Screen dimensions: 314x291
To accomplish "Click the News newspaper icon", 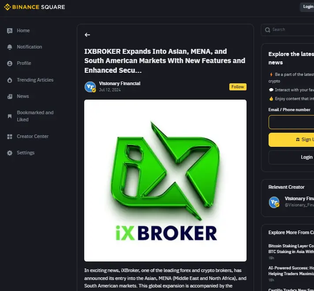I will [10, 96].
